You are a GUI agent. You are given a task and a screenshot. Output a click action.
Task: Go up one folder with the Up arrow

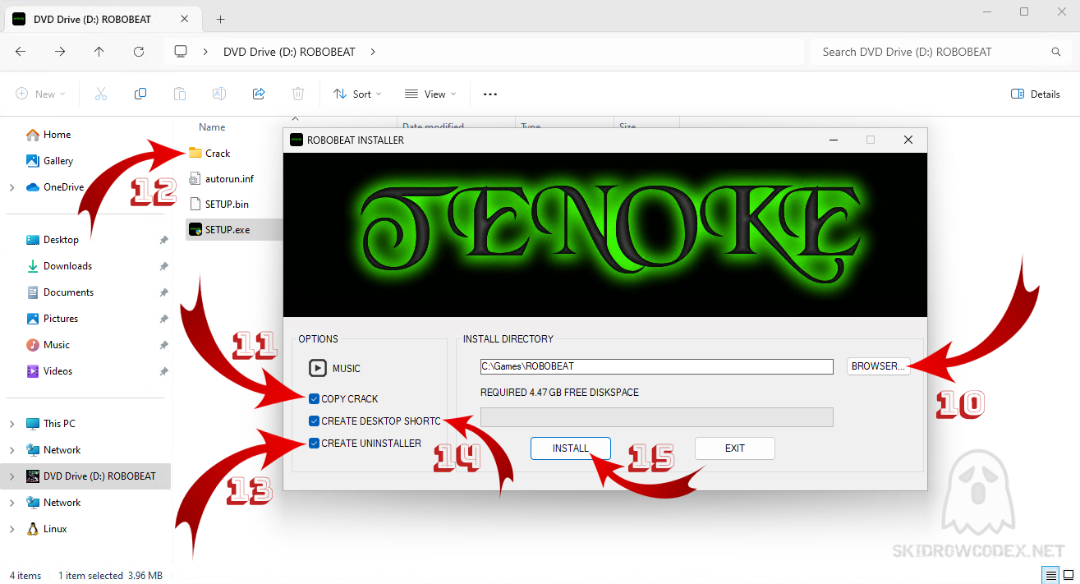pyautogui.click(x=99, y=52)
